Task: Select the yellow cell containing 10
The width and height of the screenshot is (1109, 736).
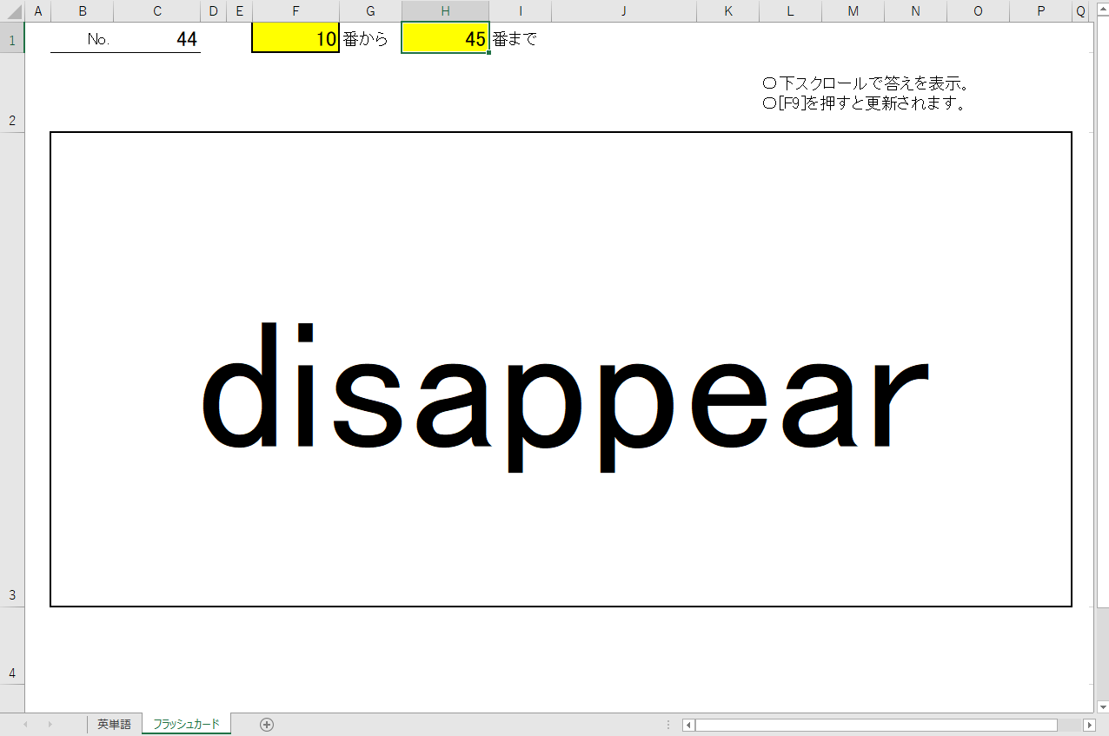Action: click(x=296, y=39)
